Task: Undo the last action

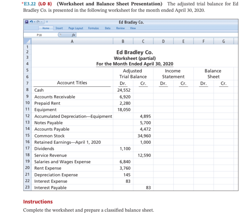Action: click(31, 21)
